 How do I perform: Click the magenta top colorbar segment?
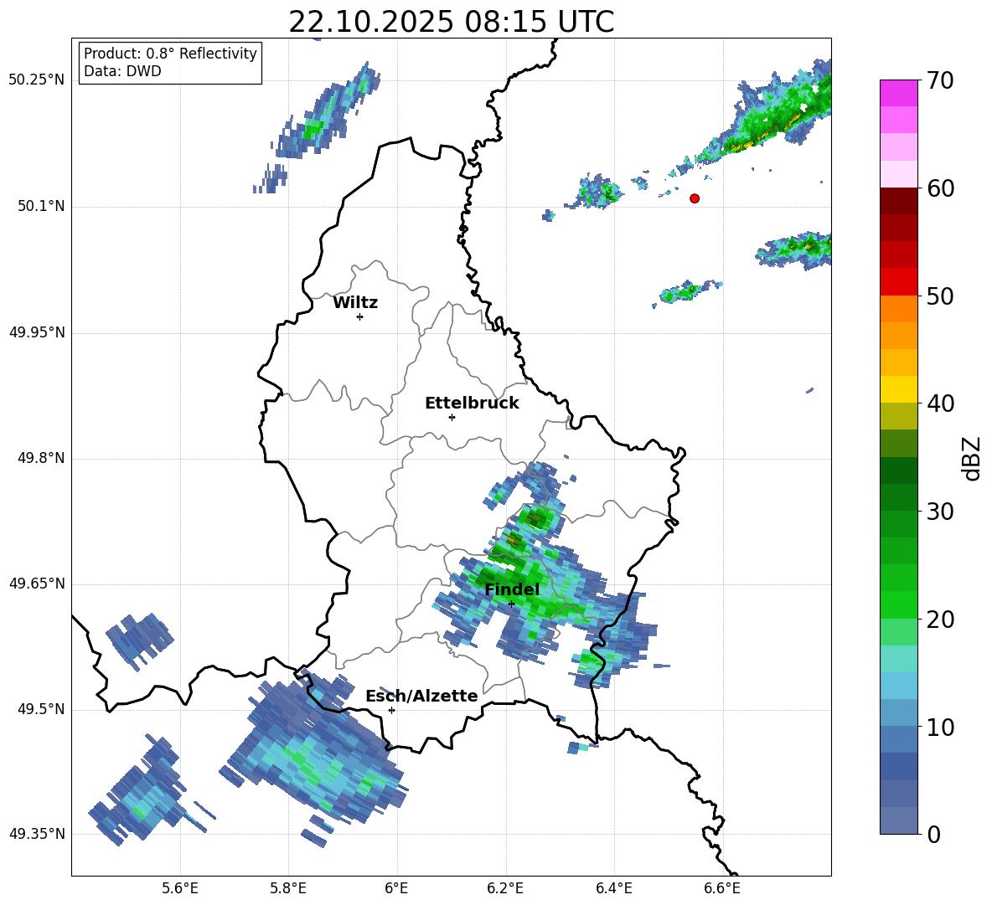click(x=899, y=93)
